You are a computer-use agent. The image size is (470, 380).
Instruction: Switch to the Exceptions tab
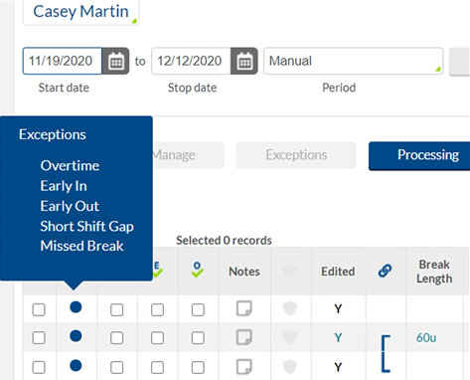click(296, 155)
